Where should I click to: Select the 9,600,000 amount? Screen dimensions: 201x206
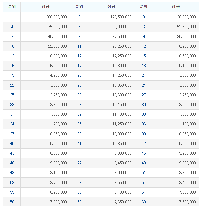tap(58, 163)
